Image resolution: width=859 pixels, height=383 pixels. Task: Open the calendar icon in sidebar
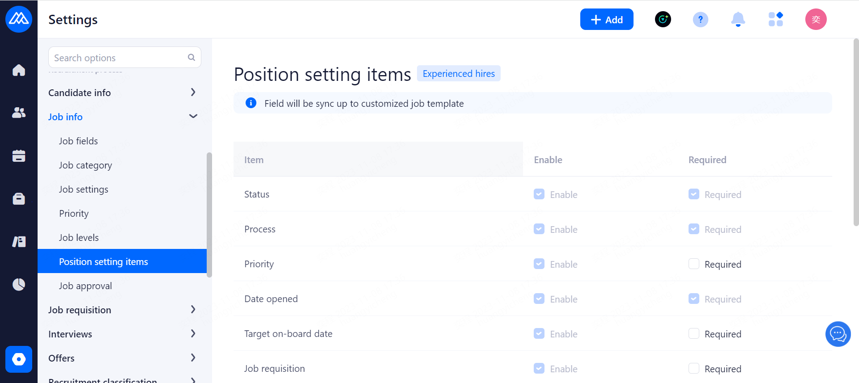pyautogui.click(x=19, y=156)
